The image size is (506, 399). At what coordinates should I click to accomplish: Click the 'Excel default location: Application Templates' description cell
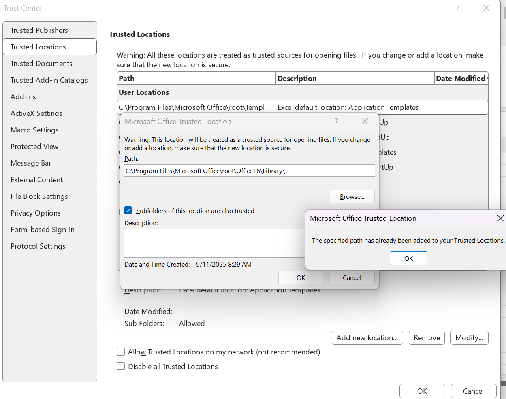pos(348,107)
